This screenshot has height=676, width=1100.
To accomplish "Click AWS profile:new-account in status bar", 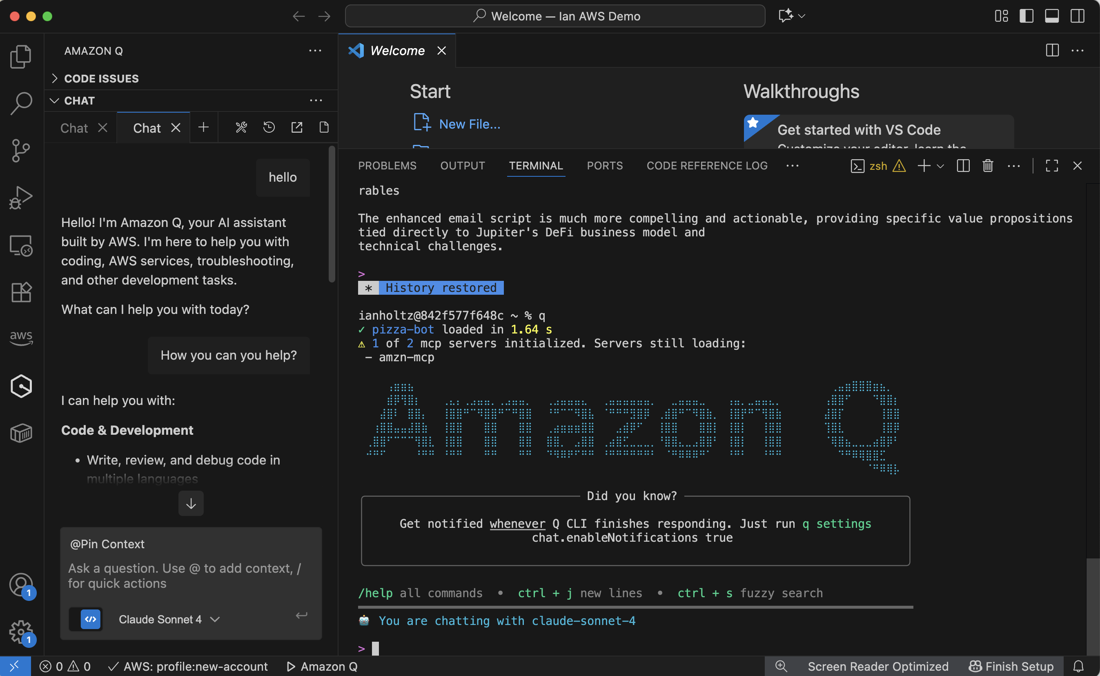I will pyautogui.click(x=188, y=667).
